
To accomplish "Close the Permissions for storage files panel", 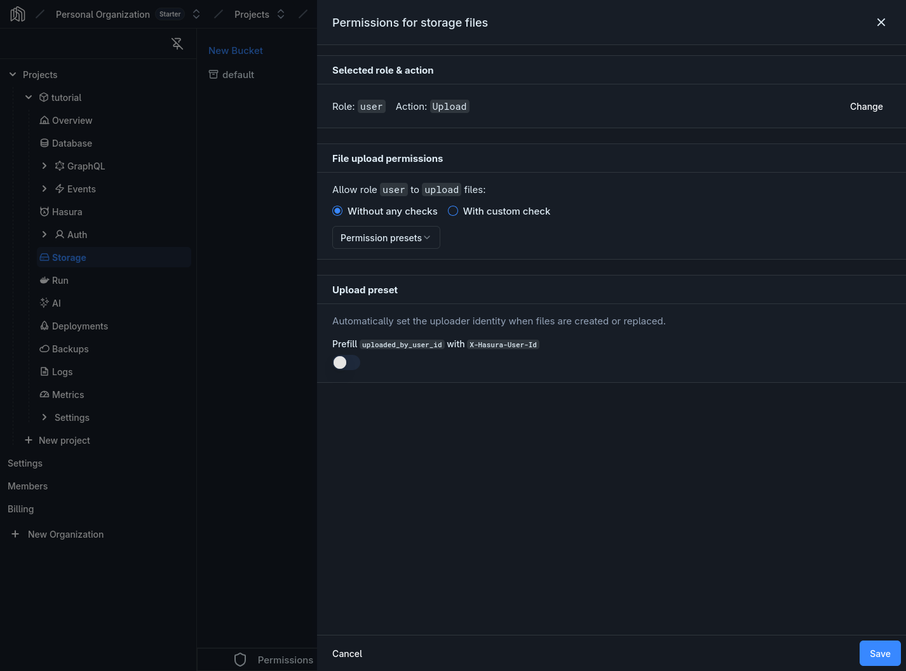I will click(881, 22).
